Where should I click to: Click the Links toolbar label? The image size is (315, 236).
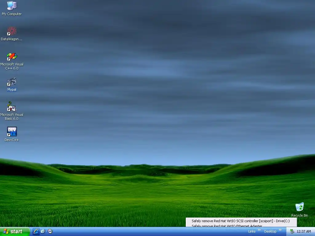coord(252,231)
